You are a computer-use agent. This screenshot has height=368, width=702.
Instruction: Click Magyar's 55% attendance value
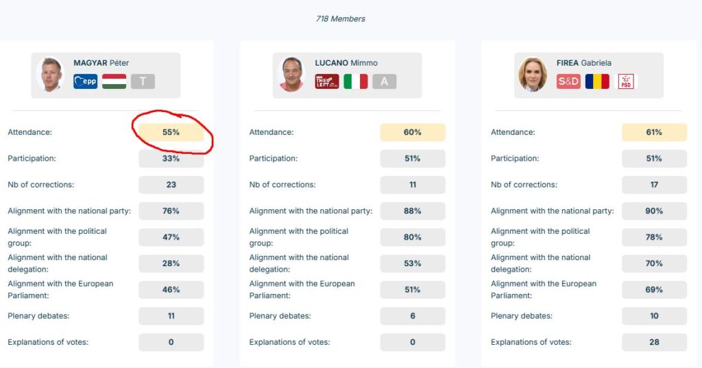[x=171, y=132]
